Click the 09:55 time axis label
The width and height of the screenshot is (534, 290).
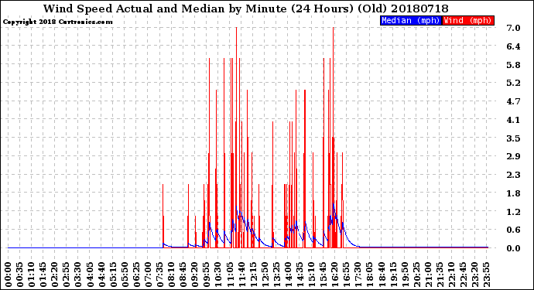(207, 275)
